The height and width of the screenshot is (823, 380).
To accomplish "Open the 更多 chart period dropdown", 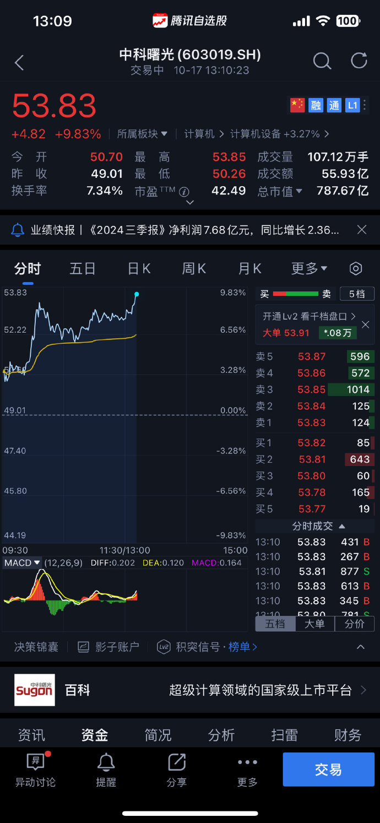I will [x=309, y=269].
